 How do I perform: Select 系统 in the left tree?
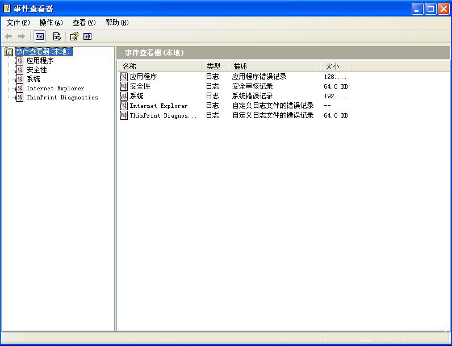point(33,79)
